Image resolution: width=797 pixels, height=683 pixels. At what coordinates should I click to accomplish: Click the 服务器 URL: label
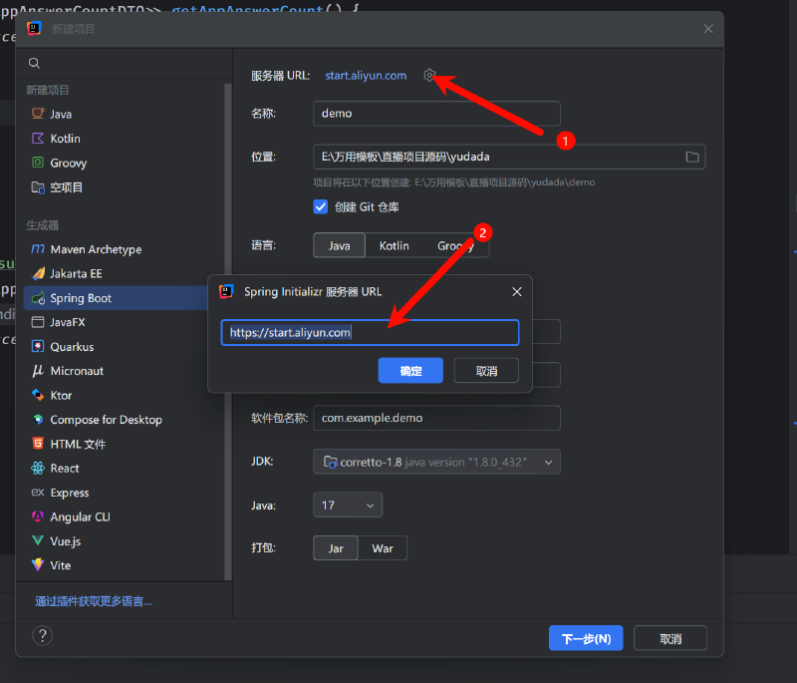tap(280, 75)
